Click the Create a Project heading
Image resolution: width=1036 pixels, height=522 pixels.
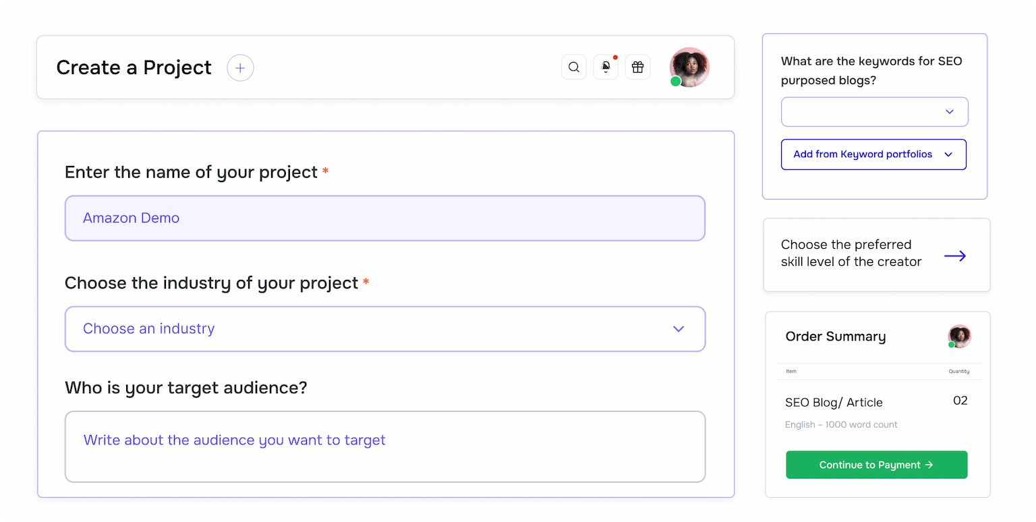point(134,68)
